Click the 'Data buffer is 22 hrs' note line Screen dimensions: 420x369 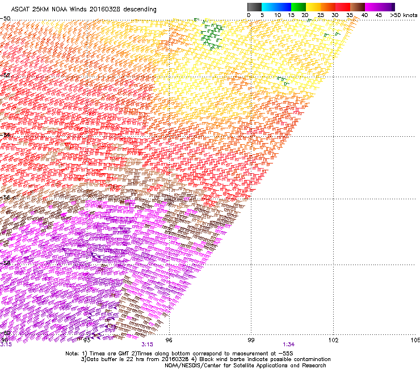(x=205, y=359)
